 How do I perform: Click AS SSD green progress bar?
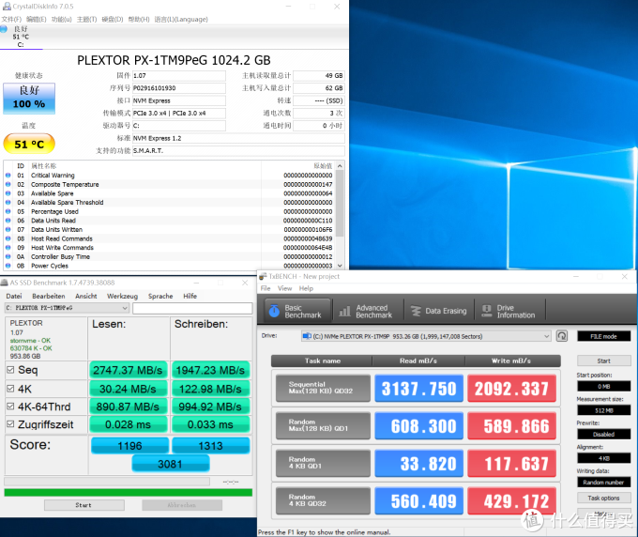click(129, 493)
